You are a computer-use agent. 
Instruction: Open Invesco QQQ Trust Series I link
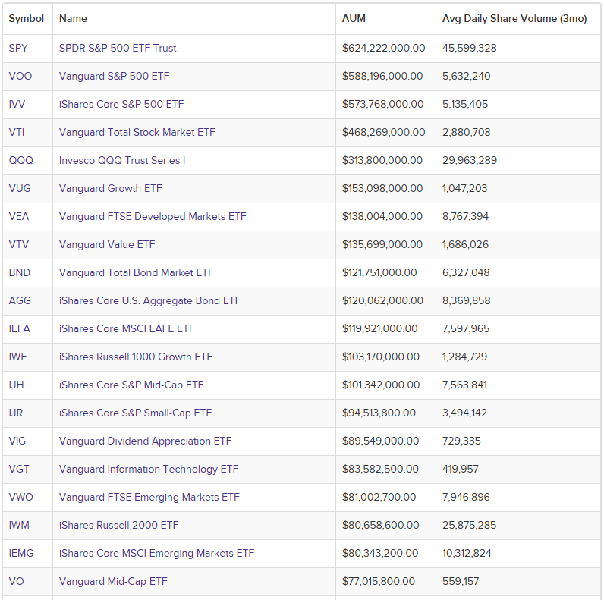click(122, 161)
